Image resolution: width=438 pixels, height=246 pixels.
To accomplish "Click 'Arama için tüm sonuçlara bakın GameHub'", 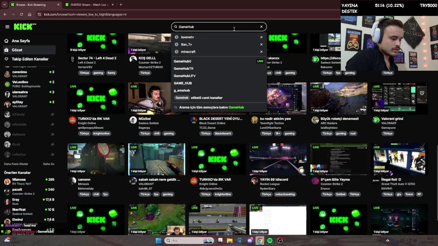I will (x=219, y=107).
